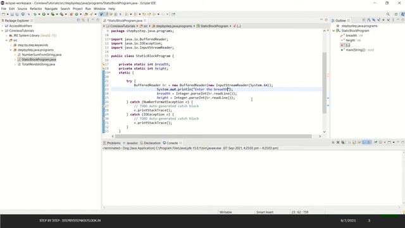Collapse StaticBlockProgram in Outline

(x=333, y=30)
